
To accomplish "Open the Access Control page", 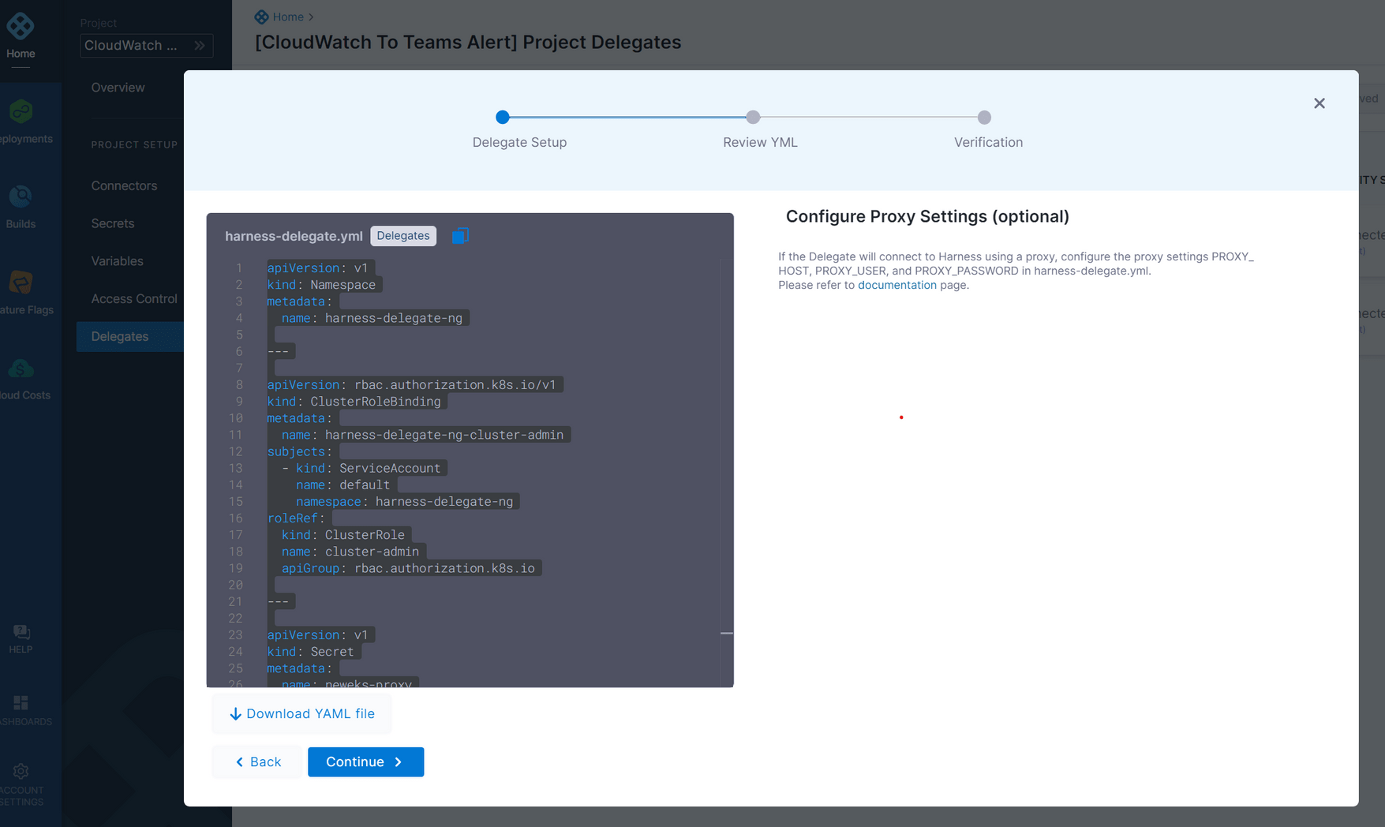I will tap(133, 298).
